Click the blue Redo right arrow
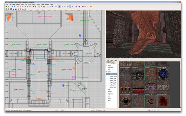 click(15, 7)
